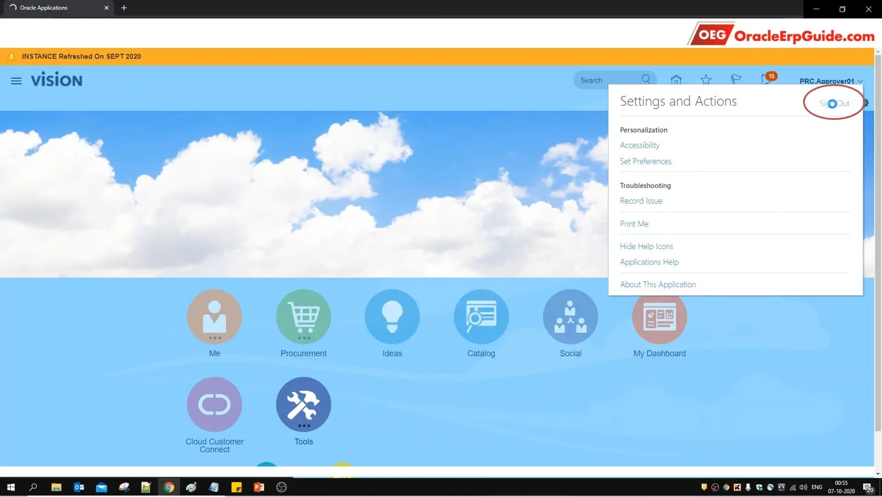Click the Vision logo
Screen dimensions: 882x497
[56, 80]
